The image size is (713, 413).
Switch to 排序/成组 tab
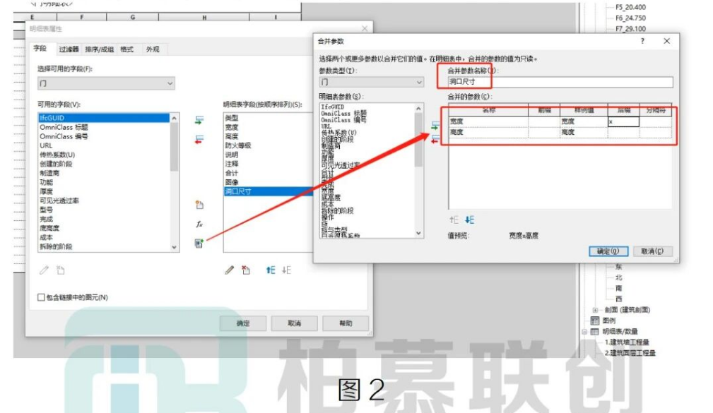coord(99,49)
